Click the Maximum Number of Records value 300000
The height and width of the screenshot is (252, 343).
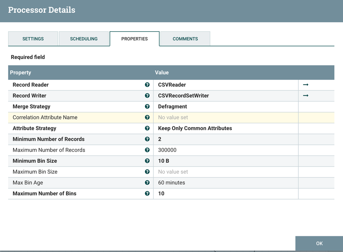pyautogui.click(x=167, y=150)
